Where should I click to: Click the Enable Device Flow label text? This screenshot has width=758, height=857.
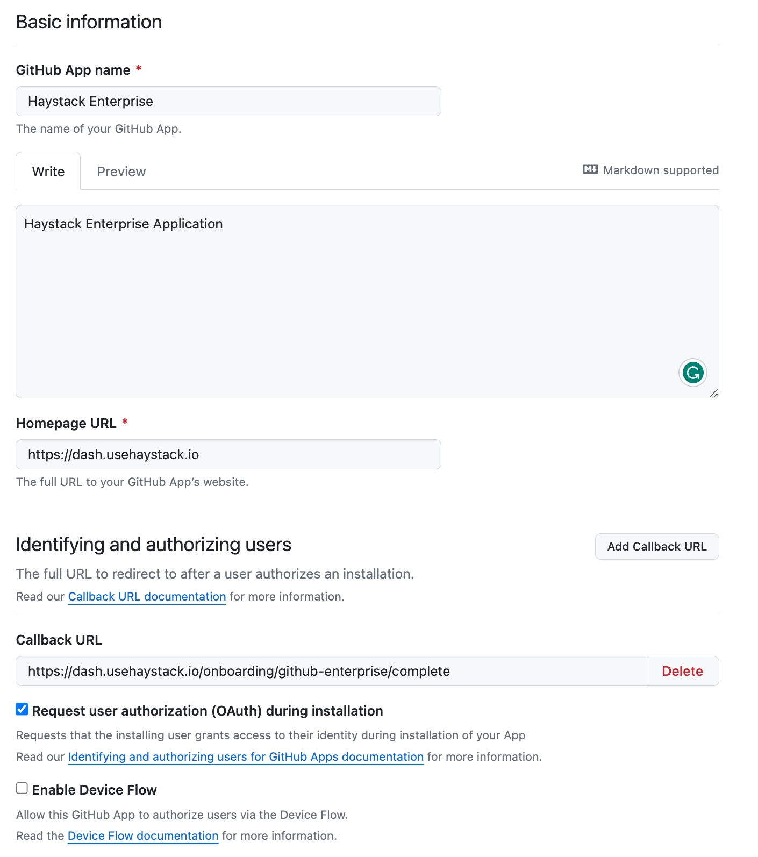pyautogui.click(x=94, y=790)
